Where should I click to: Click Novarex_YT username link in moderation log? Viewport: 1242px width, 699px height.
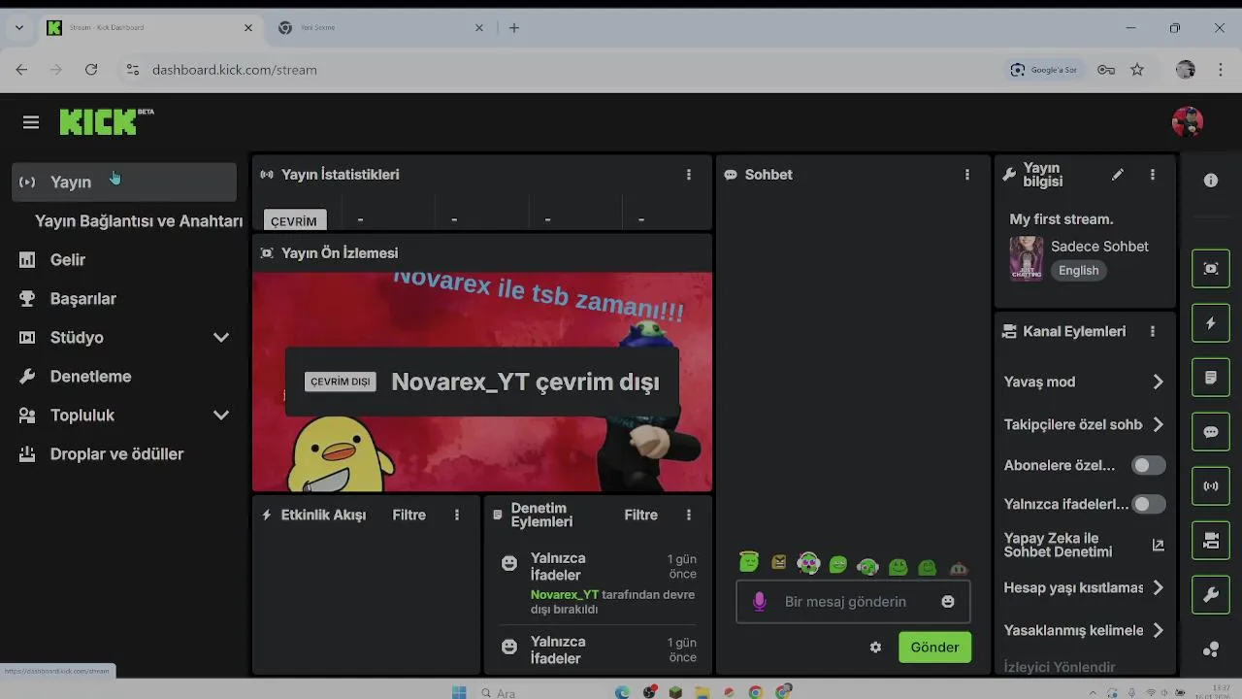(x=565, y=594)
